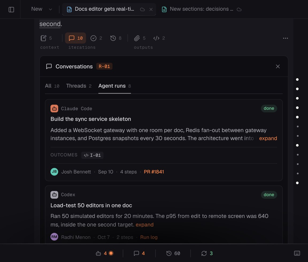Click the keyboard icon in bottom bar
This screenshot has height=262, width=308.
tap(297, 253)
